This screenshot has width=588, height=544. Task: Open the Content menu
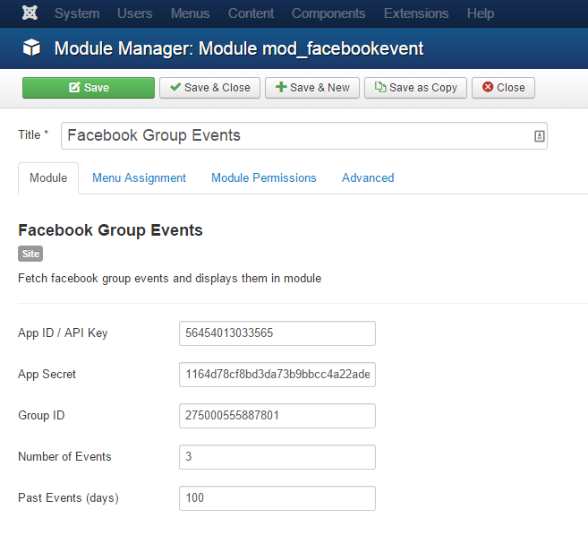(251, 13)
